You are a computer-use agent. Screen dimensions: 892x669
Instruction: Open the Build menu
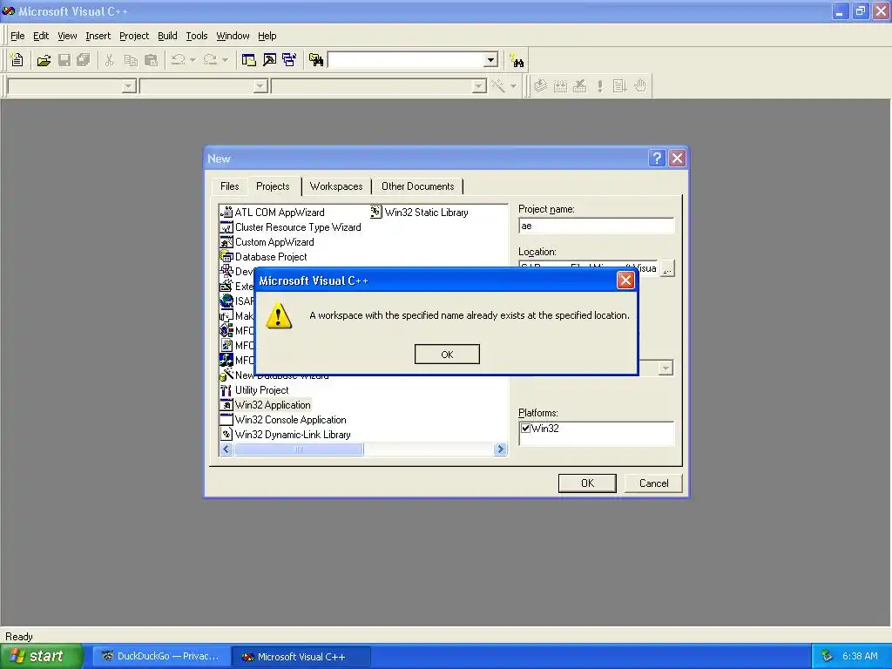[x=167, y=36]
